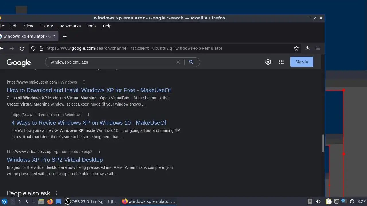Open options for first makeuseof.com result
Viewport: 367px width, 206px height.
84,82
